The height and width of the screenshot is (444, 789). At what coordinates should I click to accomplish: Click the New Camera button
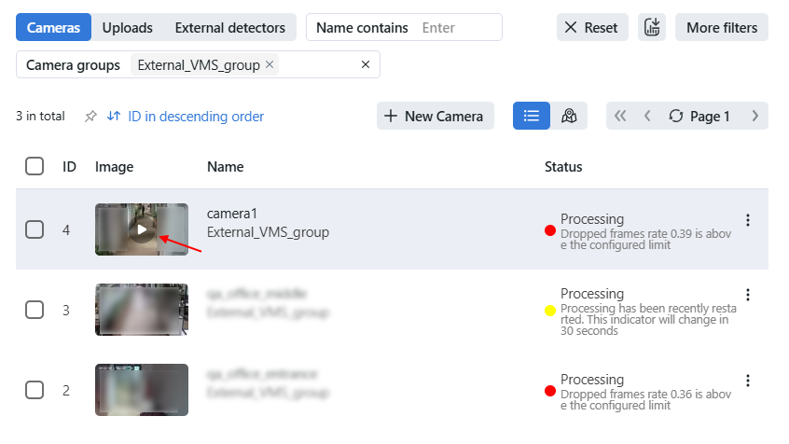(435, 117)
